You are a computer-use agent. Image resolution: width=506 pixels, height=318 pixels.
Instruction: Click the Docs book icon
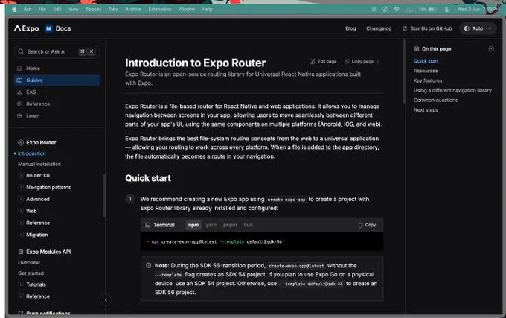click(48, 28)
